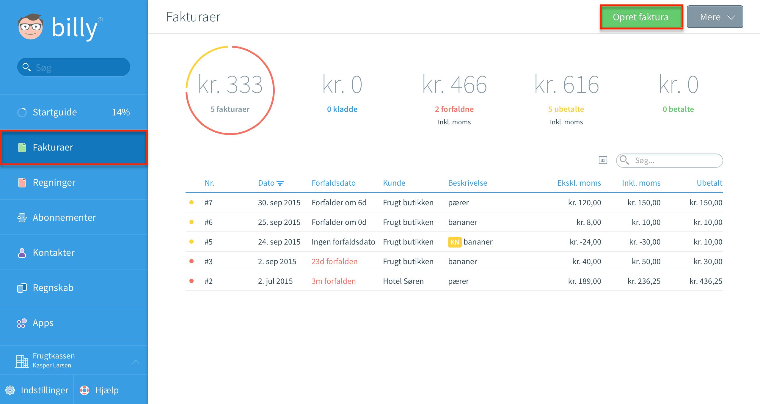Open the Regnskab section
Viewport: 760px width, 404px height.
tap(74, 288)
